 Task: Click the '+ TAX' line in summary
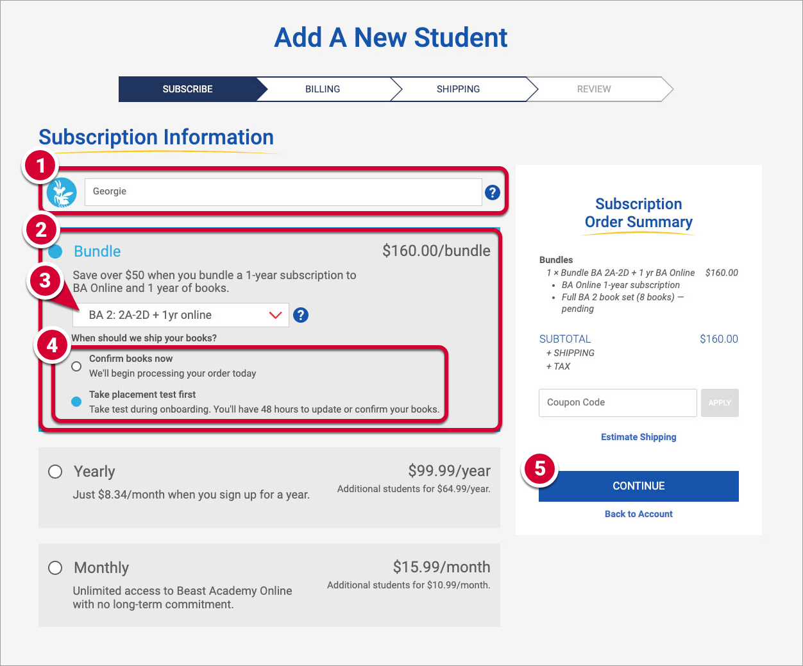pyautogui.click(x=558, y=366)
